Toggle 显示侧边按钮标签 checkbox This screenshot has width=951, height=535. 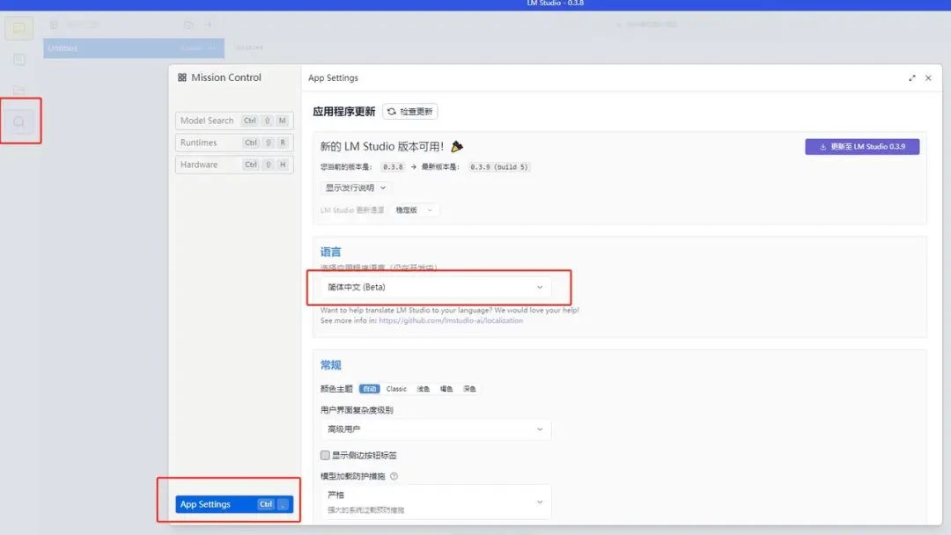point(325,455)
